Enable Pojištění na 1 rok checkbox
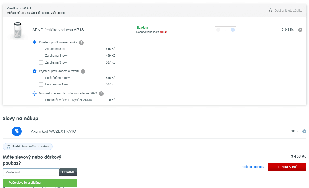Screen dimensions: 309x188 tap(41, 84)
